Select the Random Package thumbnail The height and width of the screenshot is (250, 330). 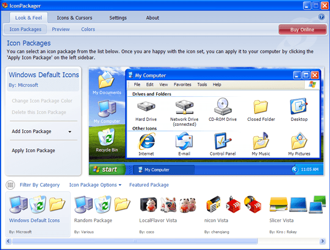point(103,214)
